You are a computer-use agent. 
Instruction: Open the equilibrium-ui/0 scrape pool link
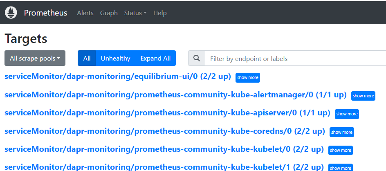[x=118, y=76]
